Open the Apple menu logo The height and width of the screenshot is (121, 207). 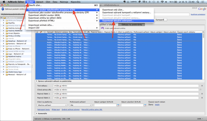[4, 2]
